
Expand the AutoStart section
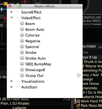click(11, 87)
